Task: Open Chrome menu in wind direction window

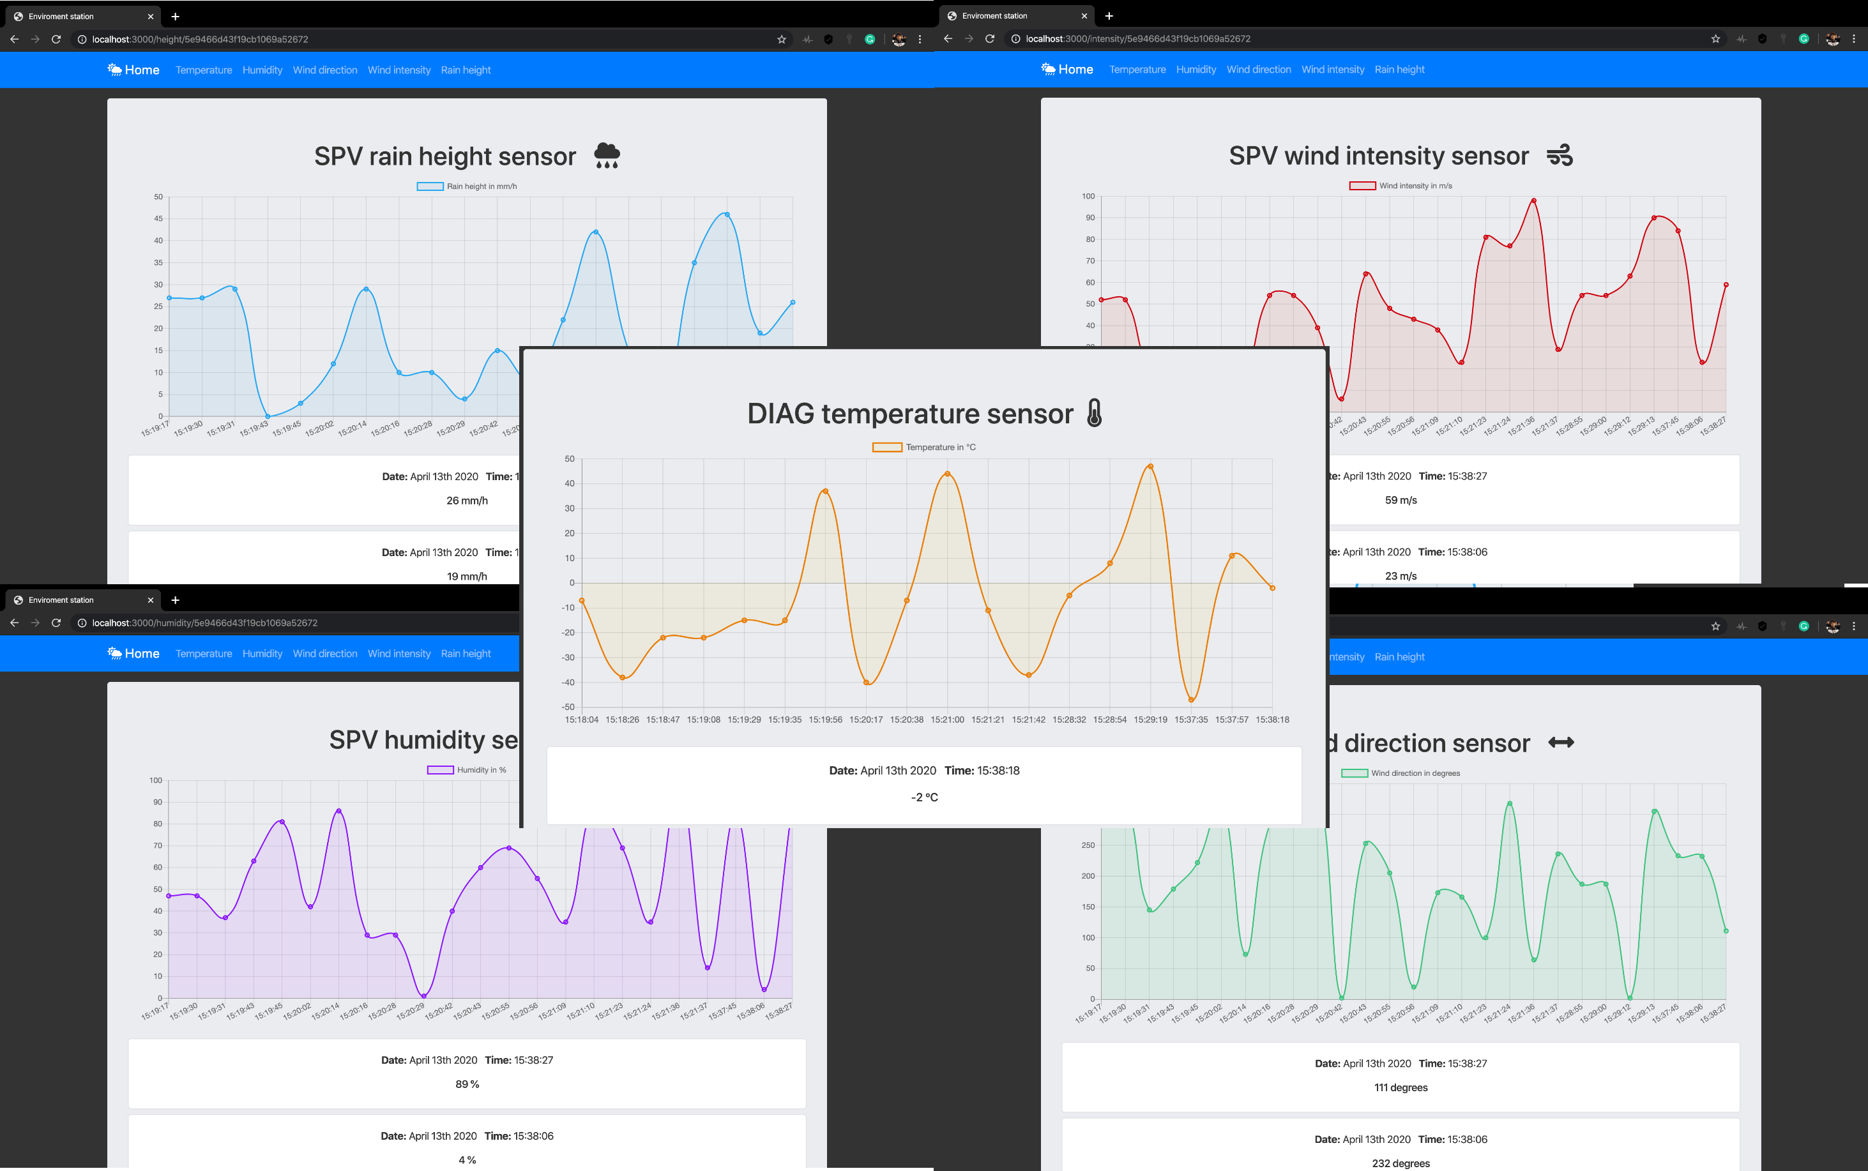Action: 1854,626
